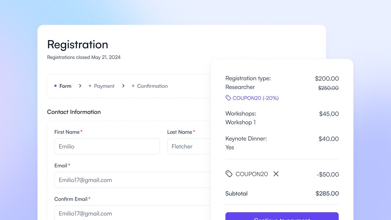Focus the First Name field with Emilio
The width and height of the screenshot is (391, 220).
107,146
